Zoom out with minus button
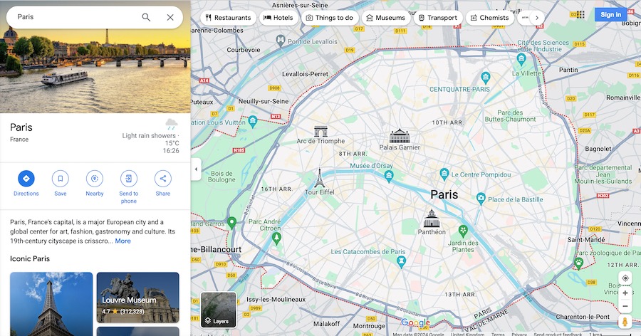641x336 pixels. (x=625, y=306)
